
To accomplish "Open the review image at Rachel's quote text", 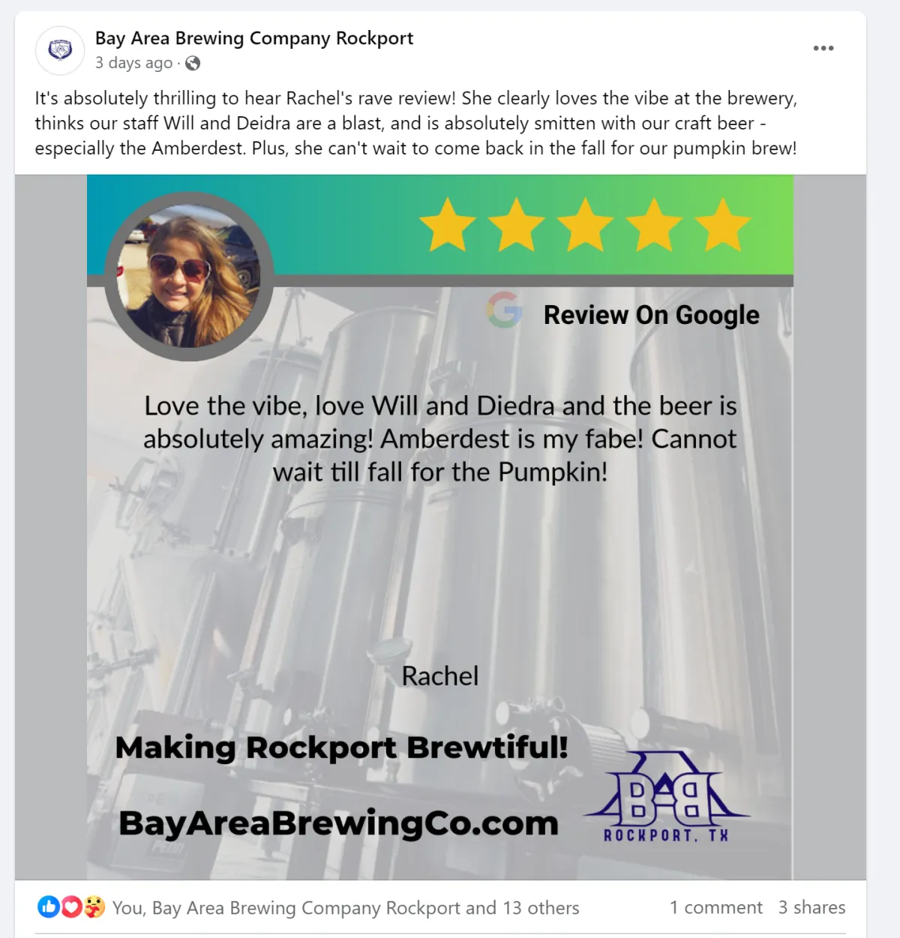I will 440,439.
